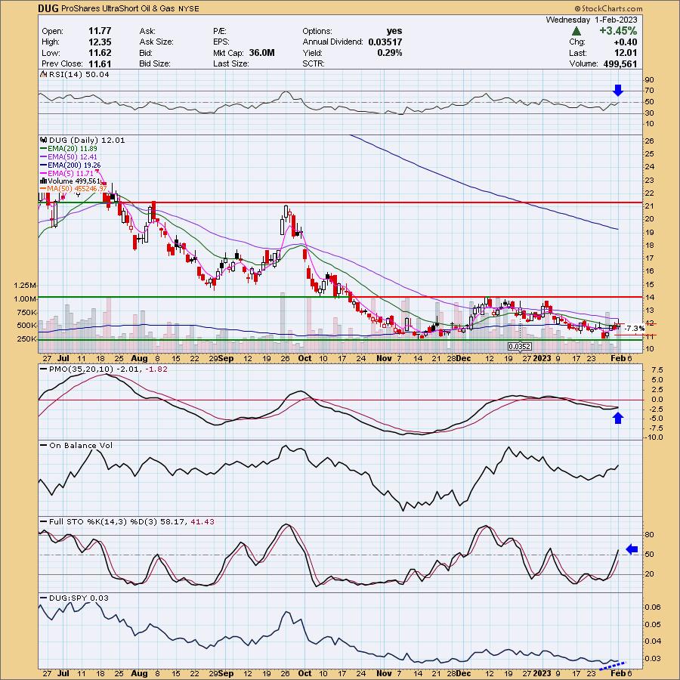The width and height of the screenshot is (680, 680).
Task: Click the +3.45% percent change
Action: [x=618, y=31]
